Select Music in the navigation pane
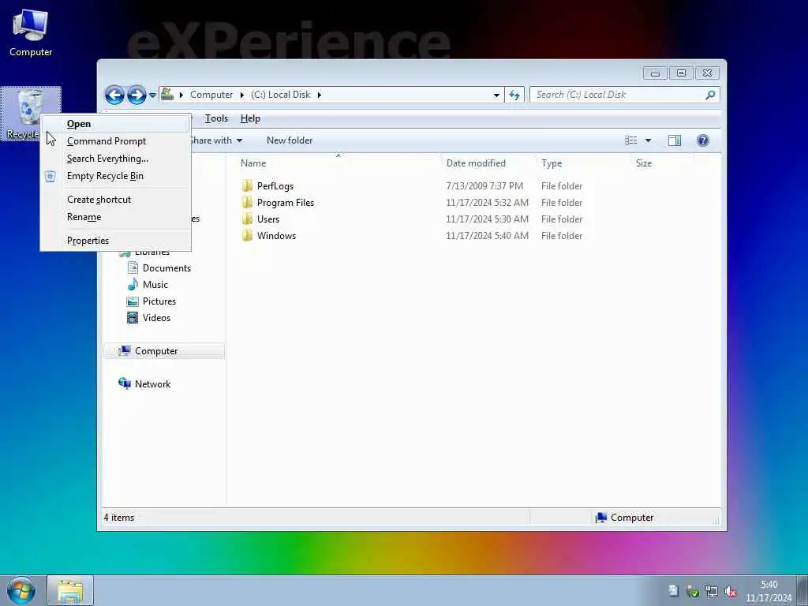The width and height of the screenshot is (808, 606). [x=148, y=284]
